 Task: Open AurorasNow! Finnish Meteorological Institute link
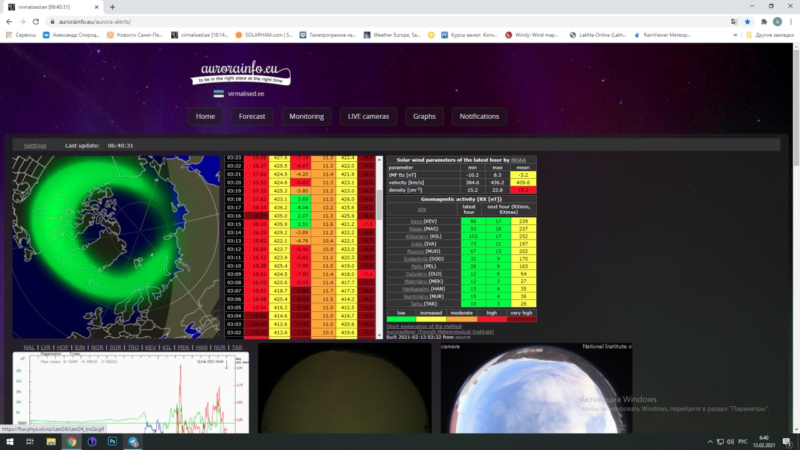click(440, 331)
